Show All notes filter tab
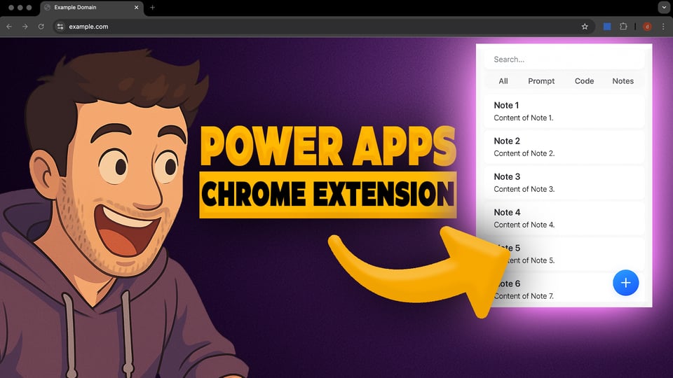This screenshot has height=378, width=673. [503, 81]
